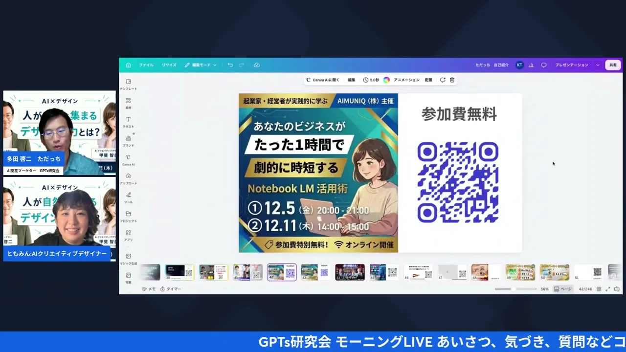Open the rainbow color picker circle
This screenshot has height=352, width=626.
(386, 80)
